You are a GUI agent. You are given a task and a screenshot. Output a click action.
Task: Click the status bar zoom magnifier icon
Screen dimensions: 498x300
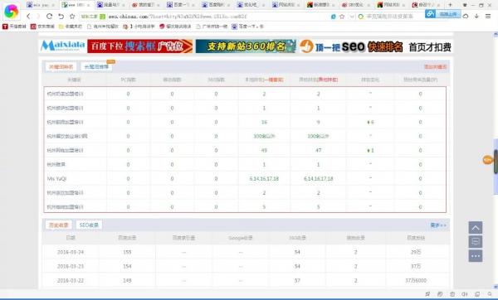(490, 294)
